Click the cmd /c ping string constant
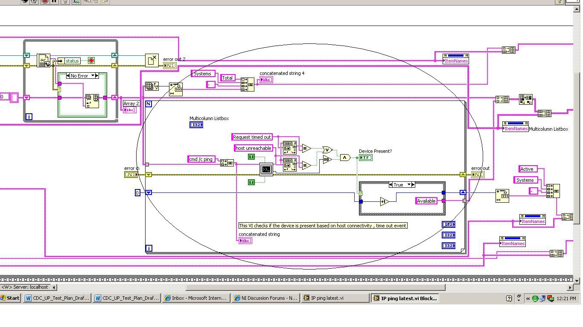The height and width of the screenshot is (327, 583). (x=201, y=159)
